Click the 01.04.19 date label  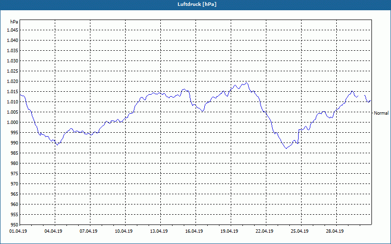[x=18, y=231]
